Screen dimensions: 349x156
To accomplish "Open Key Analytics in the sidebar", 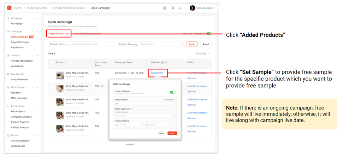I will 18,111.
